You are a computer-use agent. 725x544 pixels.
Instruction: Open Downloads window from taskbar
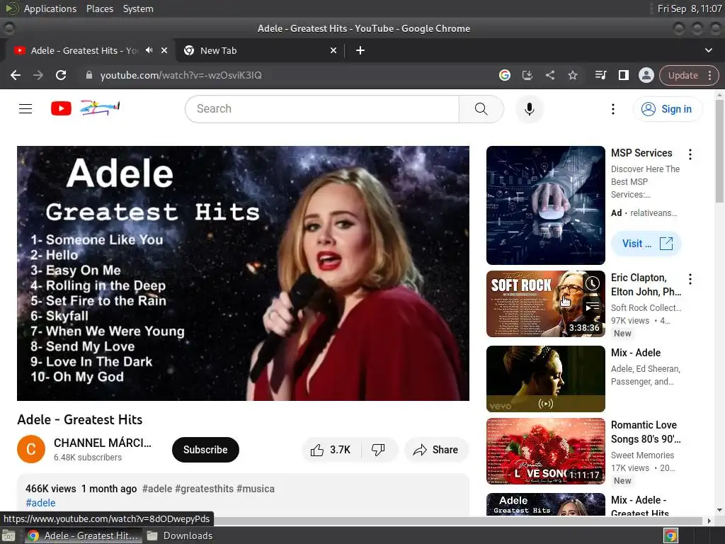(x=179, y=535)
